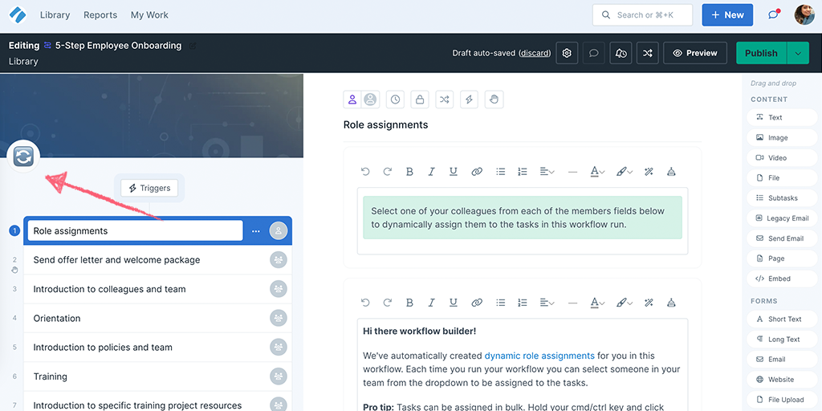Screen dimensions: 822x411
Task: Click the discard draft link
Action: coord(535,53)
